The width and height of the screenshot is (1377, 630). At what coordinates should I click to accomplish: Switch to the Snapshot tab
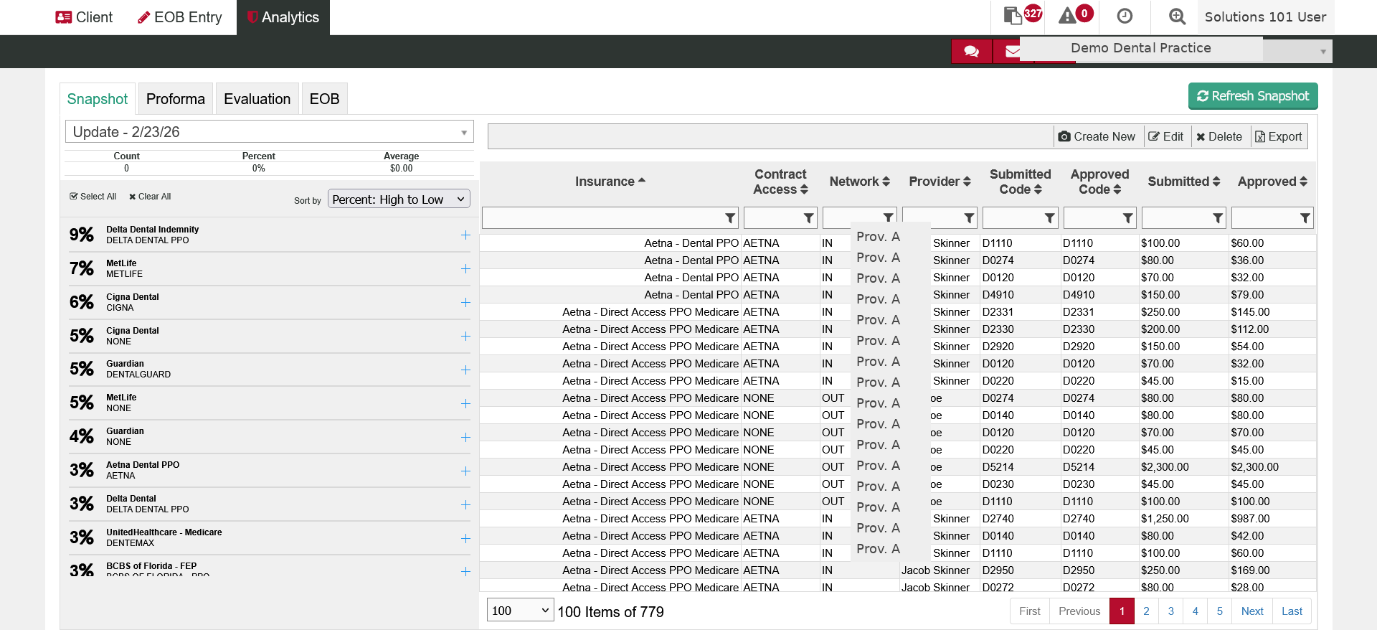[98, 99]
